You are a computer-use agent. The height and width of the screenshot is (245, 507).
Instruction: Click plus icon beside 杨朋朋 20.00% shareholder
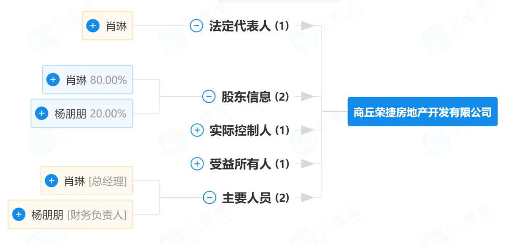[x=42, y=113]
